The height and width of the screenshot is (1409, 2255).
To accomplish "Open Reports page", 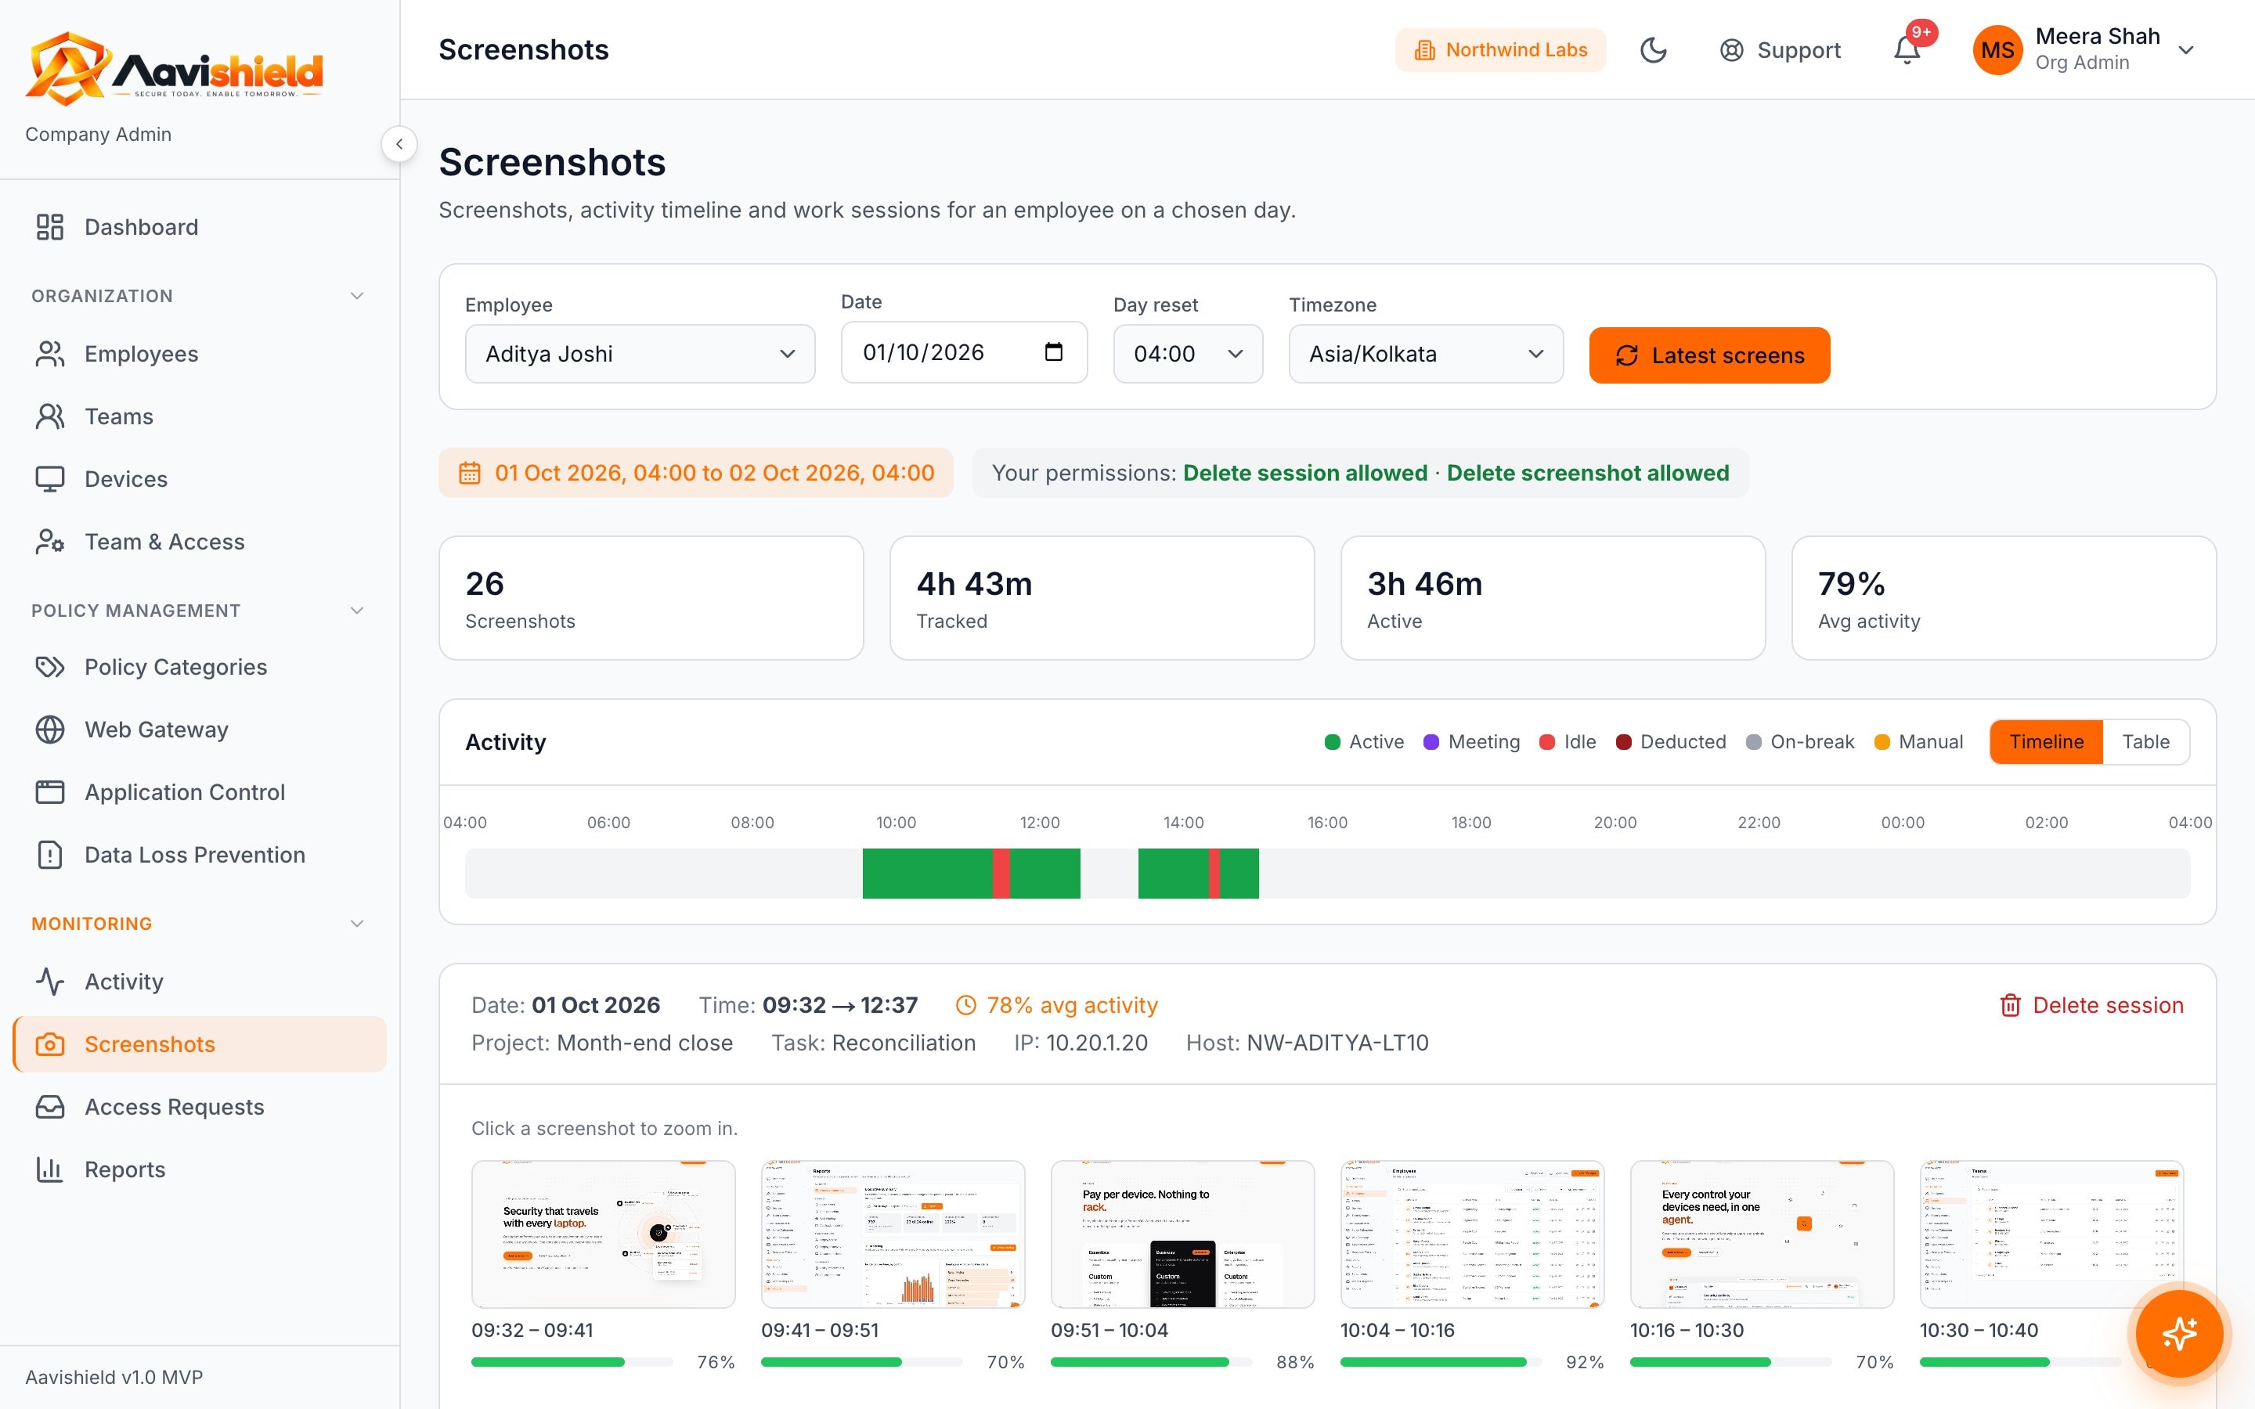I will click(200, 1169).
